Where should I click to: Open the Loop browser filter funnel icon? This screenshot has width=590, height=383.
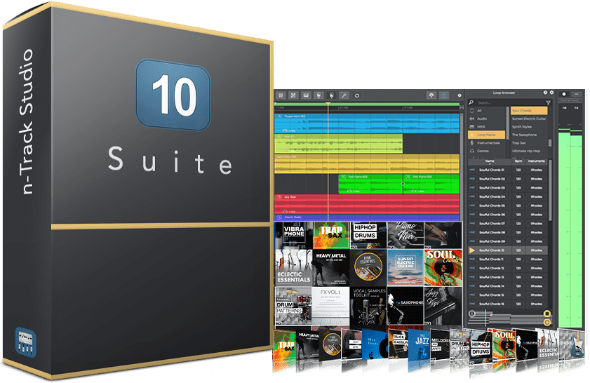[x=548, y=102]
